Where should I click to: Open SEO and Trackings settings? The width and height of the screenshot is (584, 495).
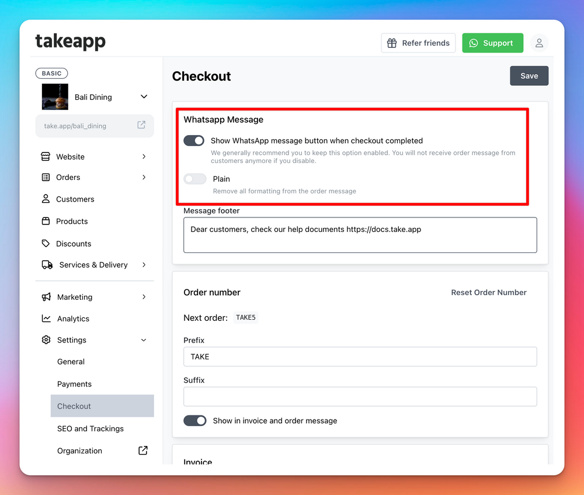90,428
